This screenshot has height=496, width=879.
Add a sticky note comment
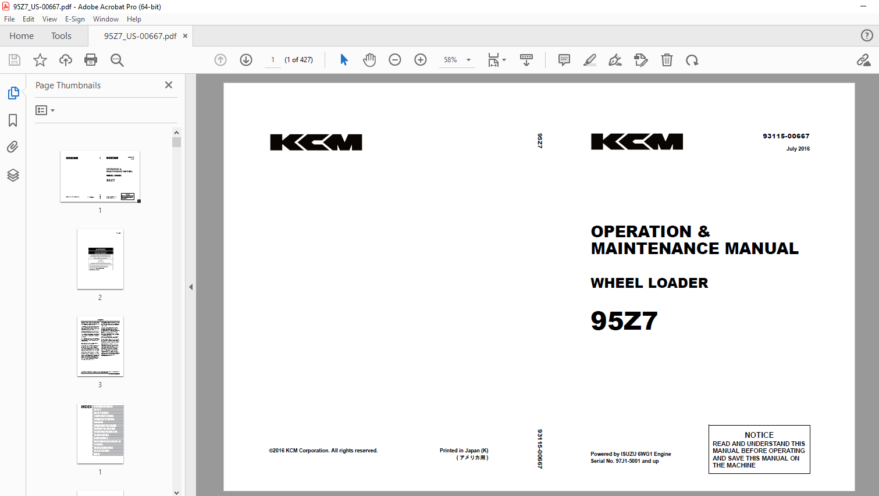click(564, 60)
